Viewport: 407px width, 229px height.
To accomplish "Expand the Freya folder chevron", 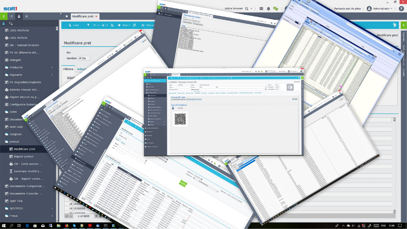I will tap(52, 216).
